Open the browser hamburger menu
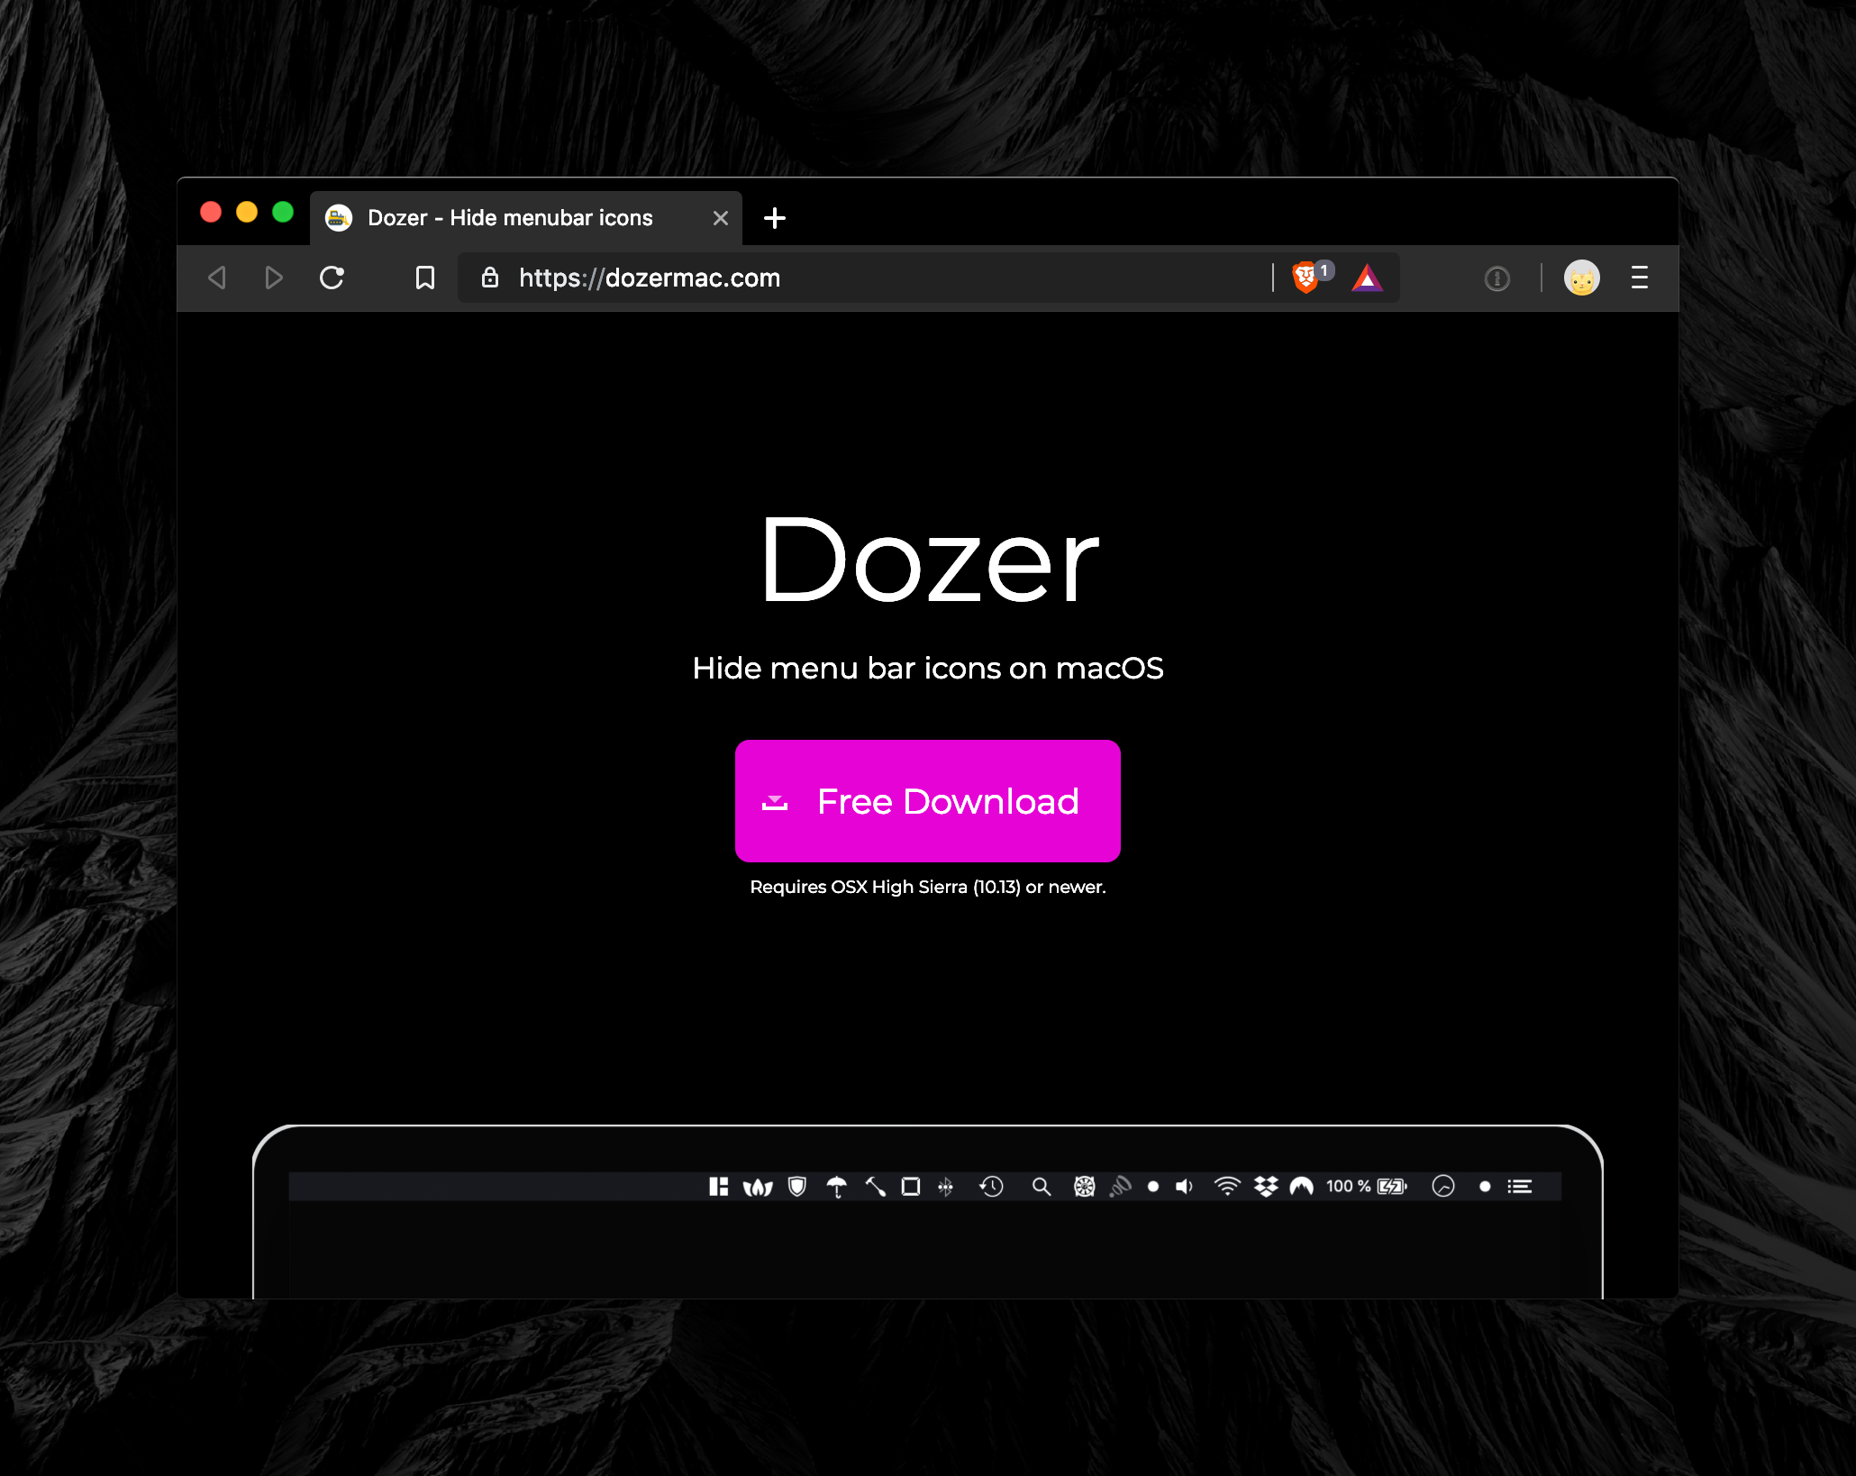This screenshot has height=1476, width=1856. click(x=1639, y=278)
